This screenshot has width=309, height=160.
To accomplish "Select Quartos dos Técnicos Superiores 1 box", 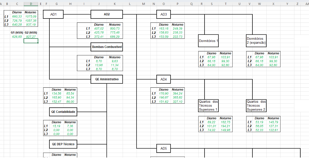I will (208, 105).
